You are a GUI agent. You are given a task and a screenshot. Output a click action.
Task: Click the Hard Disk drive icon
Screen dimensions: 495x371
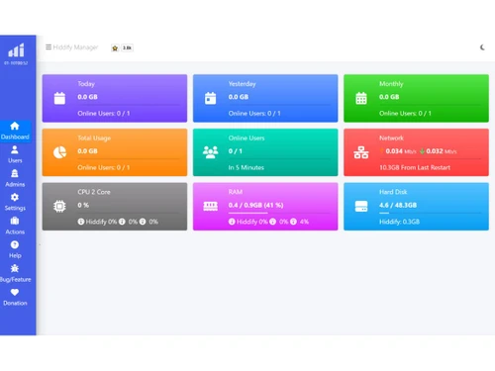click(361, 207)
